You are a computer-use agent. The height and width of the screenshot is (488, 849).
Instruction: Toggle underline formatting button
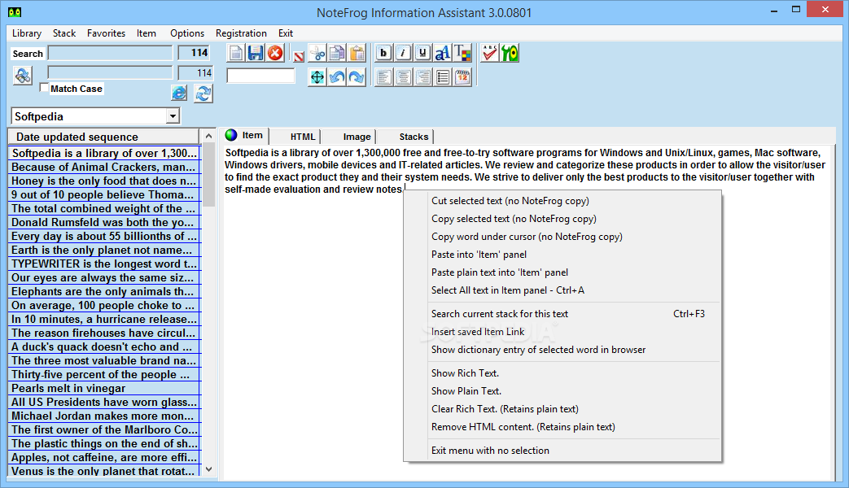click(422, 53)
